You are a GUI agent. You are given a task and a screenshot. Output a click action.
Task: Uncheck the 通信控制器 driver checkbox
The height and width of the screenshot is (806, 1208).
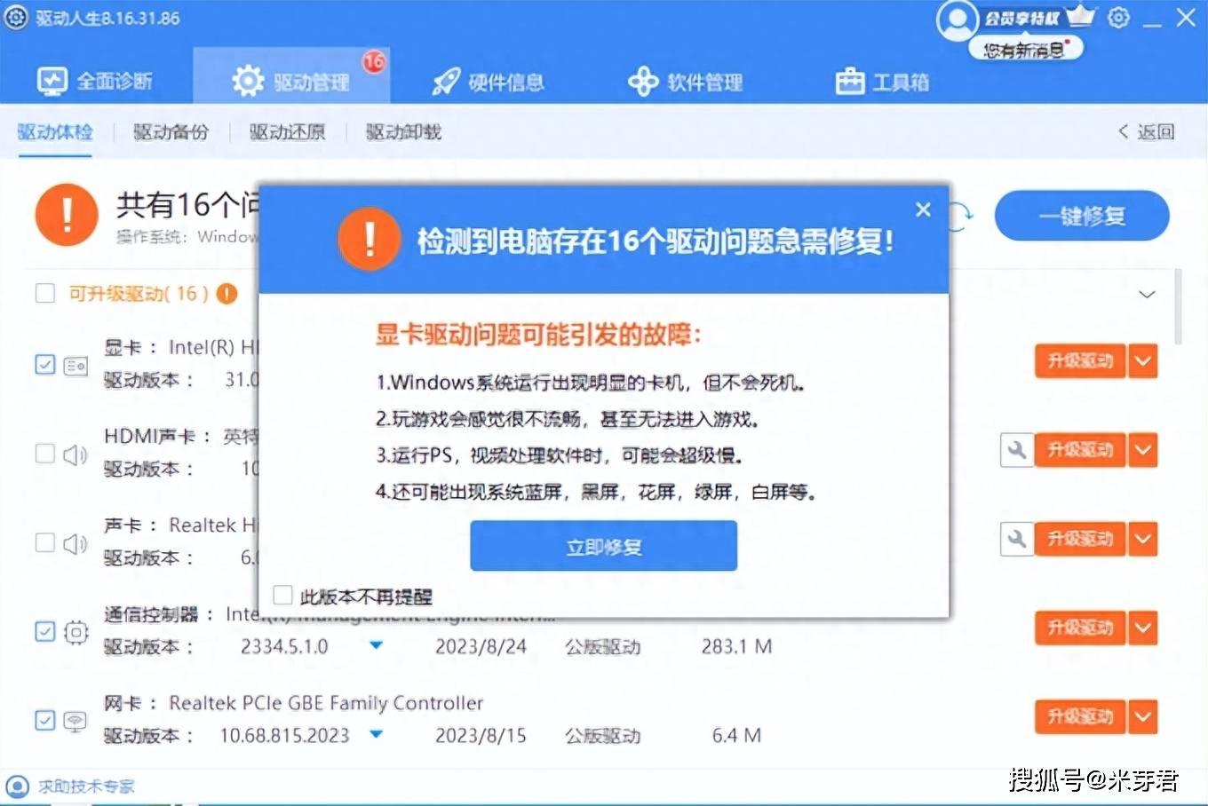(x=45, y=631)
